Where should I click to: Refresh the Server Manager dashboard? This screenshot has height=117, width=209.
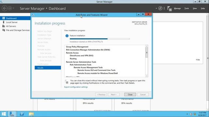pyautogui.click(x=160, y=8)
